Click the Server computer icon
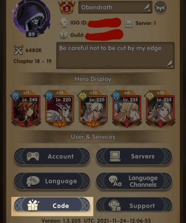Screen dimensions: 186x223 click(x=129, y=23)
